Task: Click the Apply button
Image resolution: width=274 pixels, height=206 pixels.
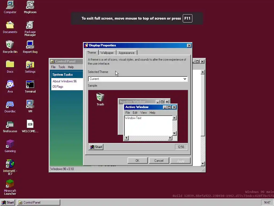Action: 180,161
